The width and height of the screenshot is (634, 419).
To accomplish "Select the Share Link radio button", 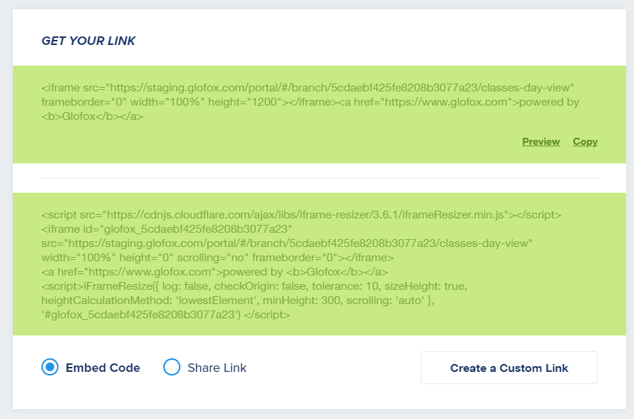I will click(x=171, y=367).
